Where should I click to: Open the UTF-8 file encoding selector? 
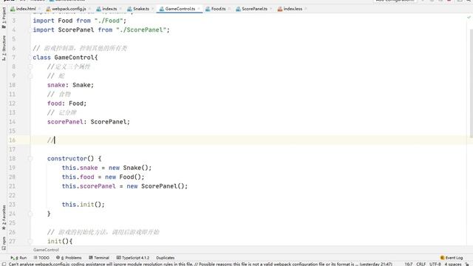point(435,264)
